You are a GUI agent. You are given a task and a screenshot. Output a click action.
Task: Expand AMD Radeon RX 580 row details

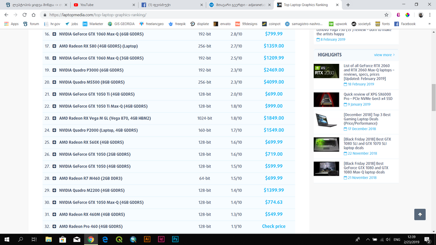54,46
